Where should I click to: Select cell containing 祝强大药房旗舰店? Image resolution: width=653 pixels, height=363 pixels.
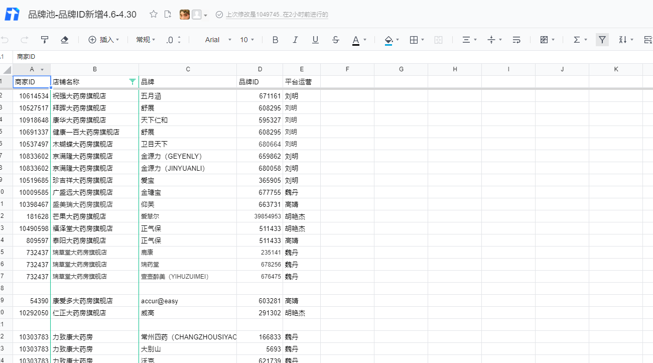pos(94,96)
